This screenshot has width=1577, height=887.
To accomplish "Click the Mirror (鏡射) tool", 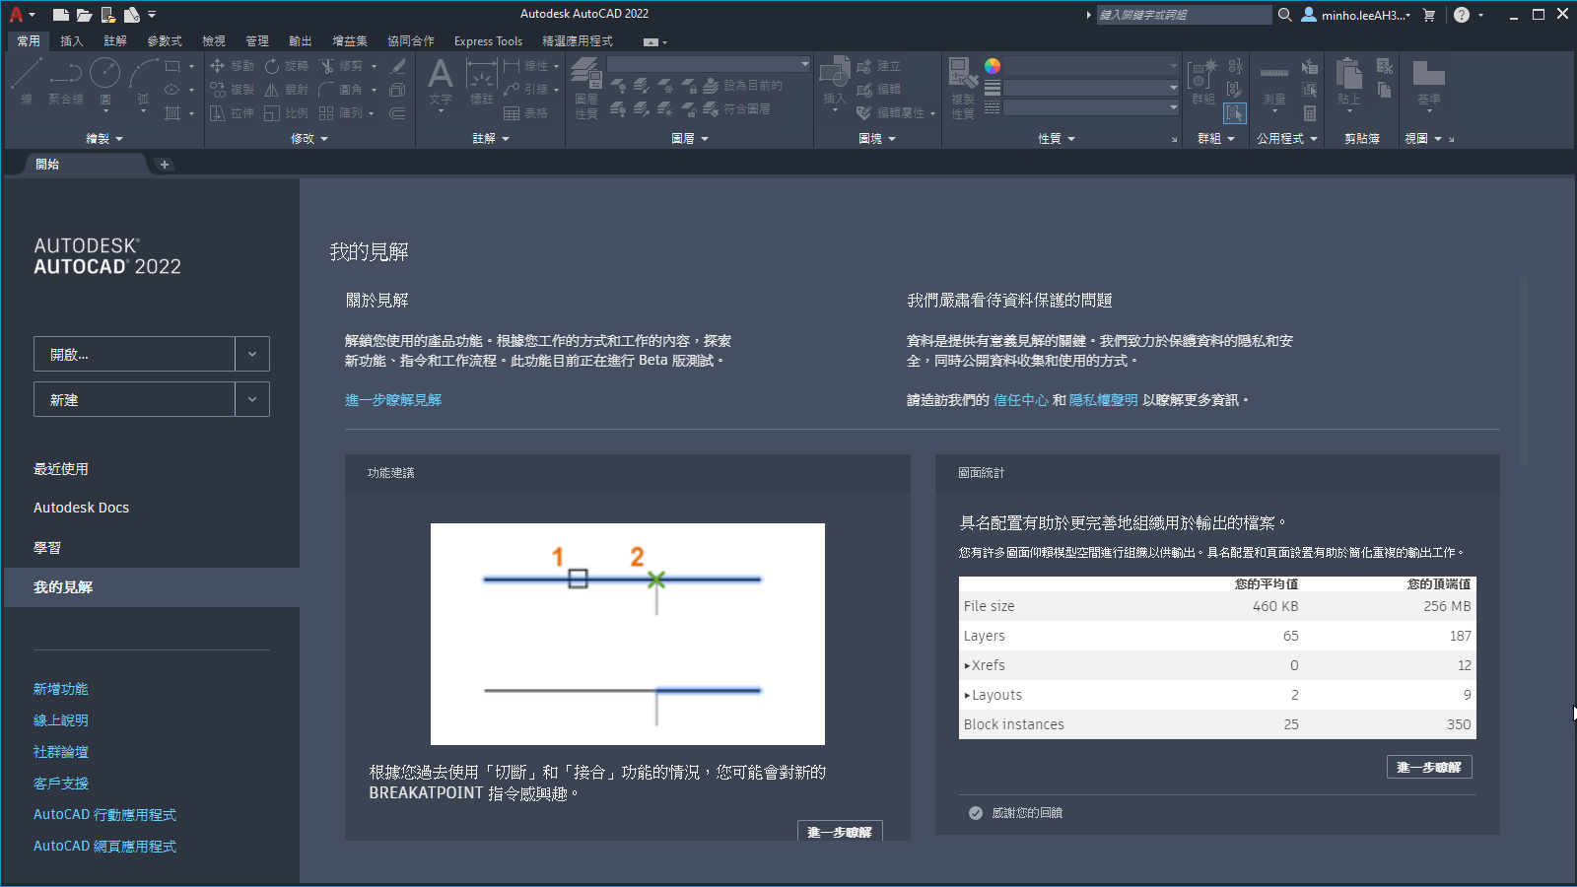I will tap(287, 90).
